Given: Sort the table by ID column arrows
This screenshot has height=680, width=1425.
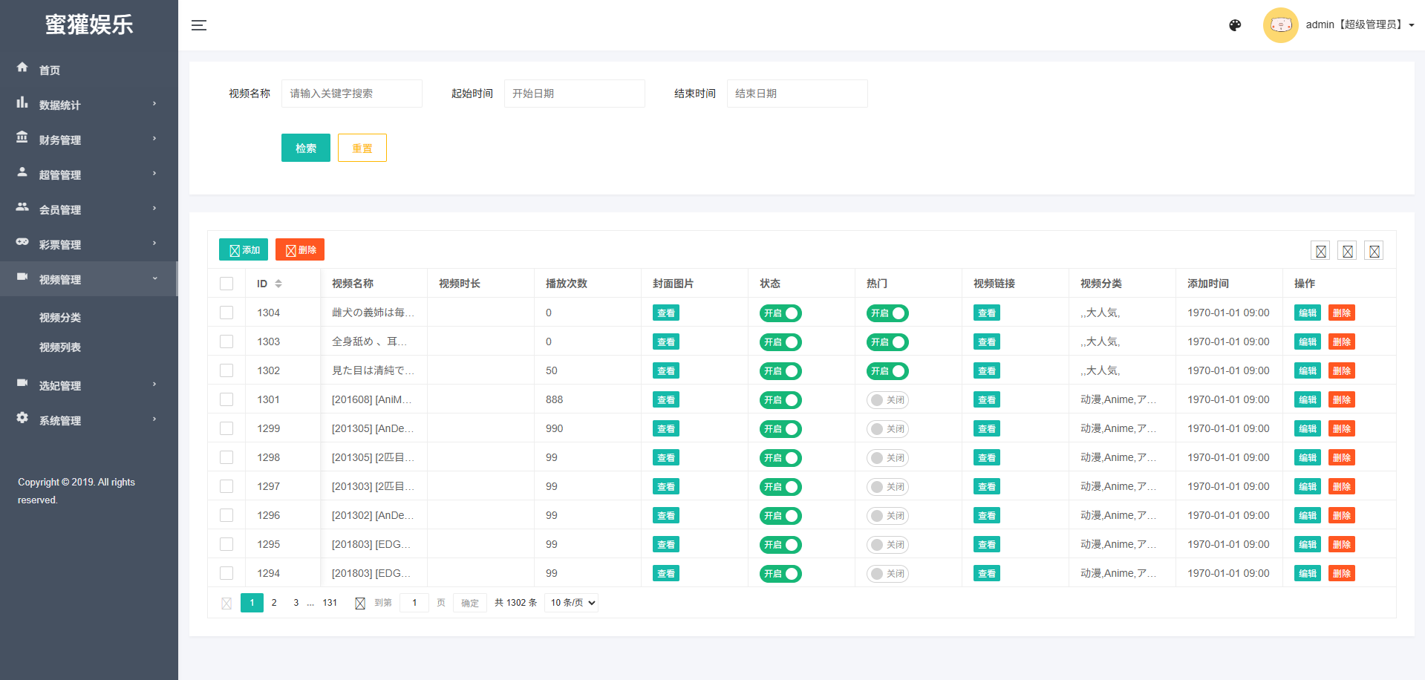Looking at the screenshot, I should click(278, 284).
